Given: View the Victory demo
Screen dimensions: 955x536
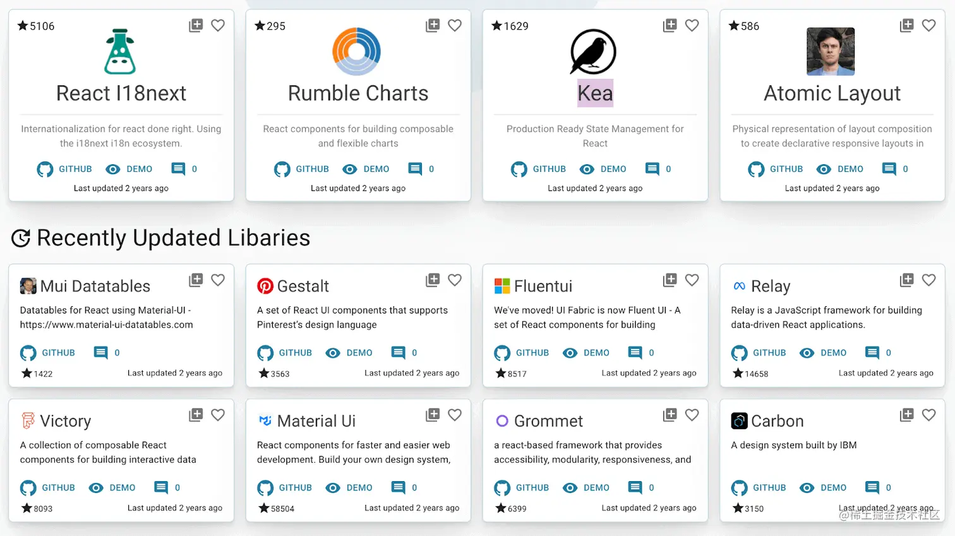Looking at the screenshot, I should coord(112,488).
